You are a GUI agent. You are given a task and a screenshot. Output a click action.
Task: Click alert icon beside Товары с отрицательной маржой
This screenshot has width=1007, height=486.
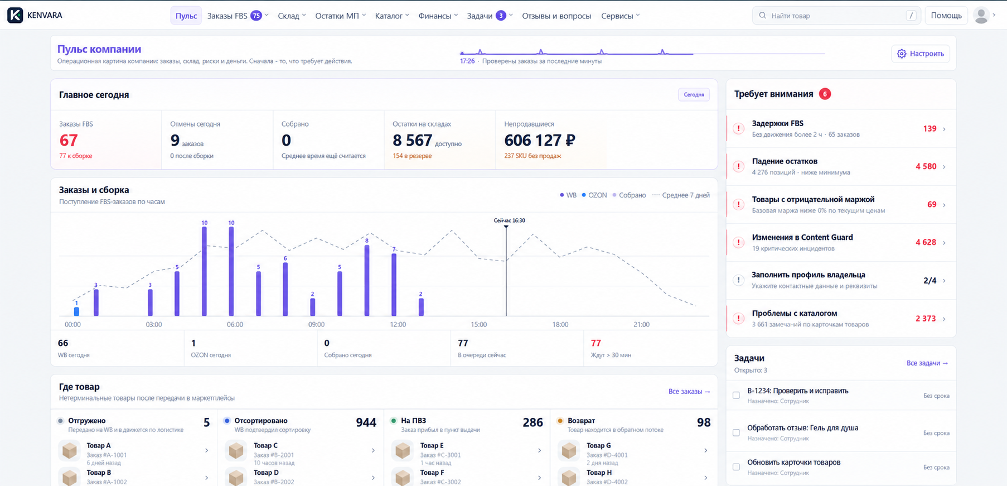click(738, 204)
